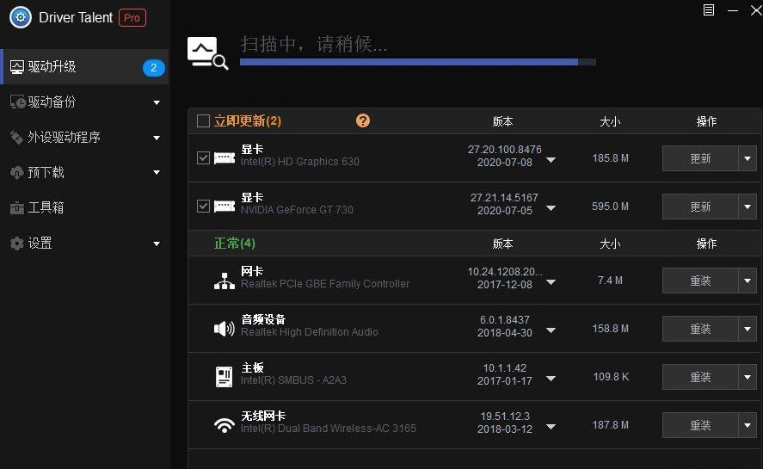Click 更新 button for NVIDIA GeForce GT 730
Screen dimensions: 763x469
(x=700, y=207)
